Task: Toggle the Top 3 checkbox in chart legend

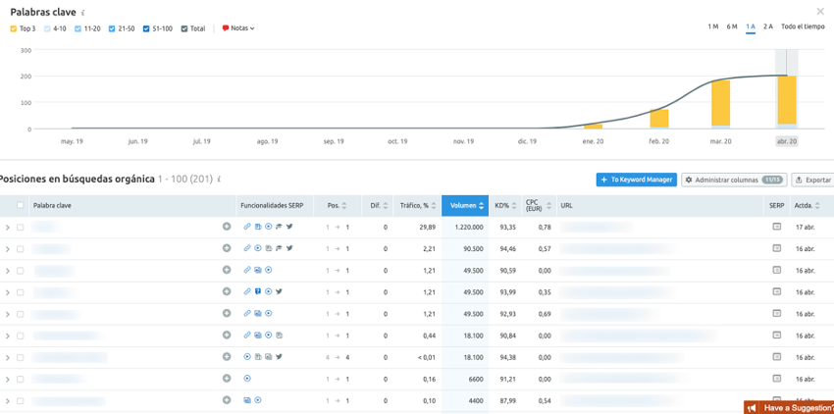Action: point(14,28)
